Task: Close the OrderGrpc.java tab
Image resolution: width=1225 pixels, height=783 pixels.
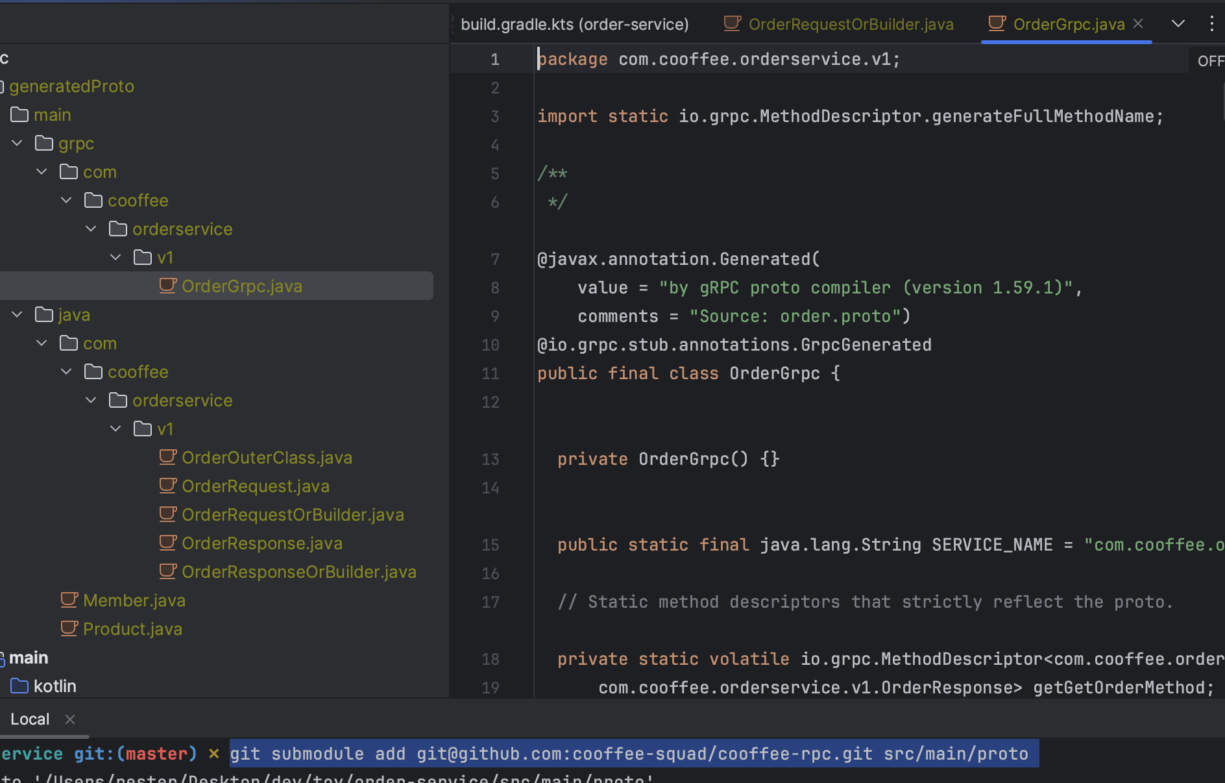Action: 1138,24
